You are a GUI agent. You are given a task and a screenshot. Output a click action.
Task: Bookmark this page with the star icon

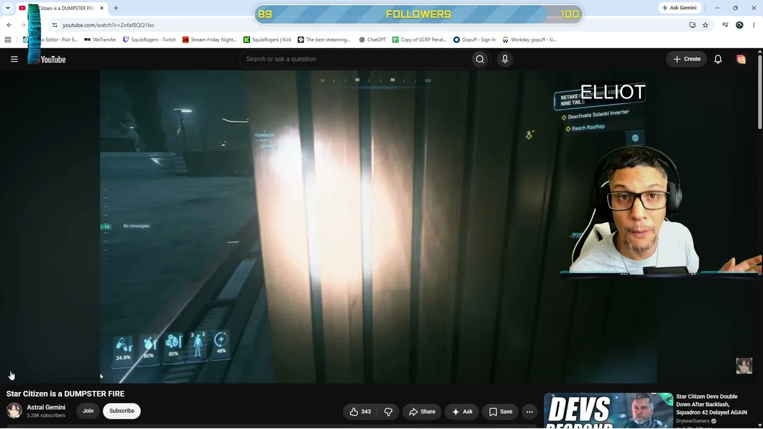[x=705, y=25]
